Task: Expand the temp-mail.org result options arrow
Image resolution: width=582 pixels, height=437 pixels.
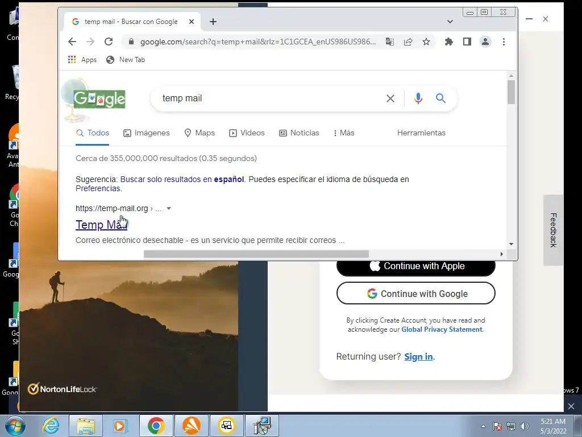Action: coord(169,208)
